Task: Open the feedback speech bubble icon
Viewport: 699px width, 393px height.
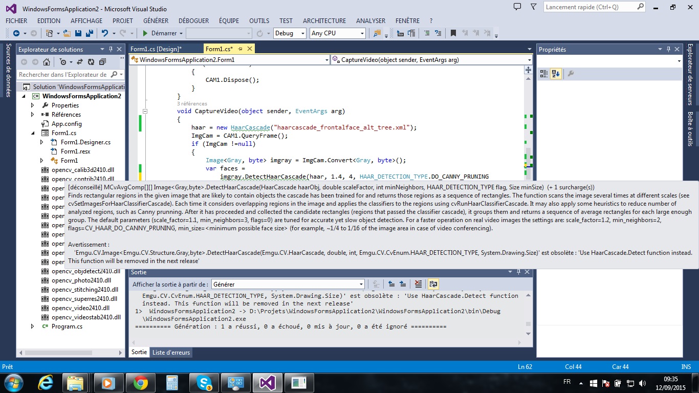Action: tap(517, 7)
